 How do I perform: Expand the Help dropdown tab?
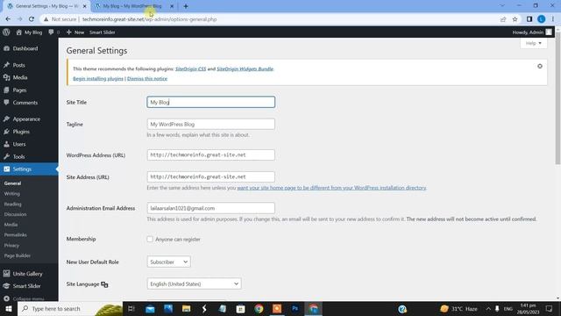point(534,43)
